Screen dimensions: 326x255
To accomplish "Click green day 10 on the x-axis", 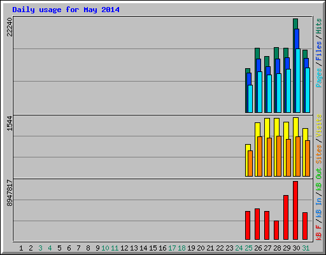I will (x=105, y=248).
